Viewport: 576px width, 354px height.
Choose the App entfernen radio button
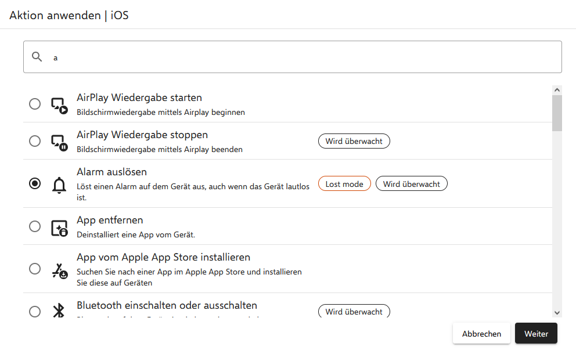coord(35,226)
